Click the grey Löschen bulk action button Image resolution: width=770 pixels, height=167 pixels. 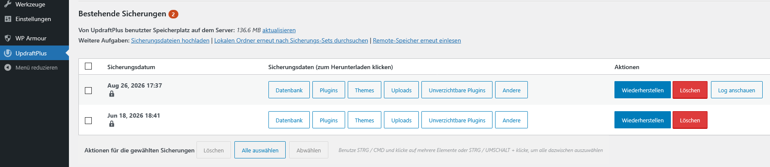coord(214,150)
